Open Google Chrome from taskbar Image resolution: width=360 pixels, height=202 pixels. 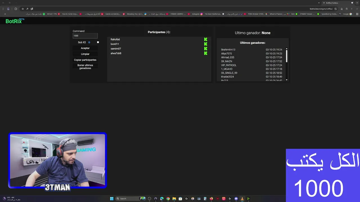click(168, 199)
